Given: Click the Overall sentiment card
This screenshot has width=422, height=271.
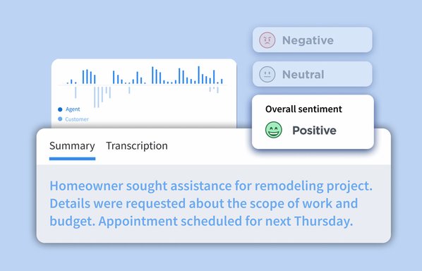Looking at the screenshot, I should pyautogui.click(x=313, y=121).
